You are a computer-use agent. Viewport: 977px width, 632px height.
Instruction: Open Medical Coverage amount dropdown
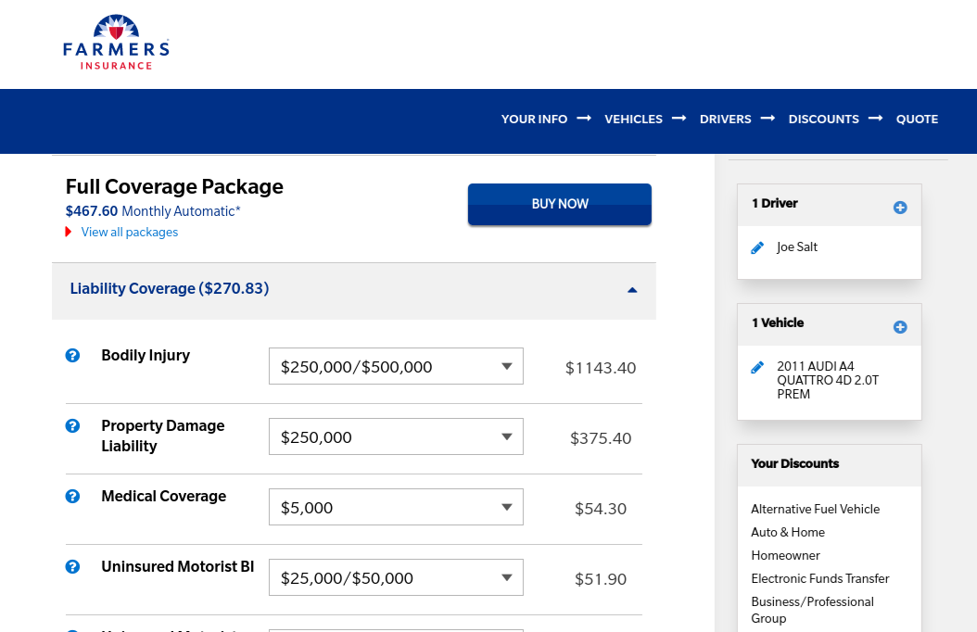coord(396,507)
